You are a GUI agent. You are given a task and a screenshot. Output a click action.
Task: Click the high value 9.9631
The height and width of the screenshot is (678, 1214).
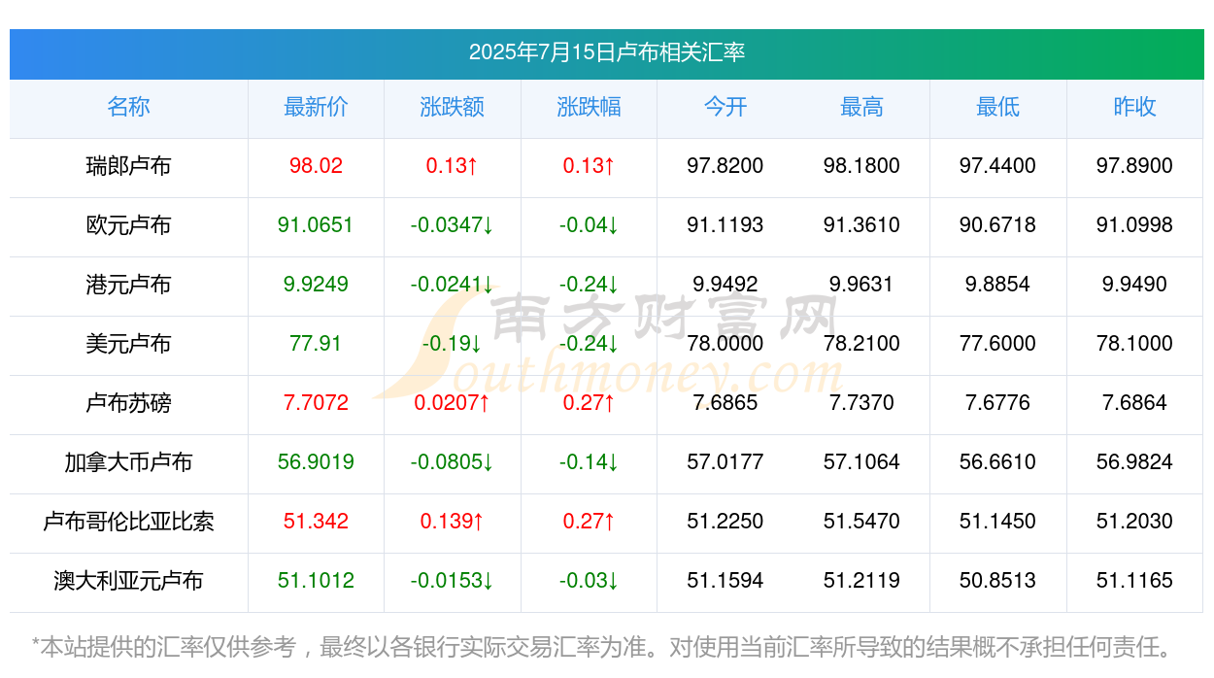pos(861,285)
